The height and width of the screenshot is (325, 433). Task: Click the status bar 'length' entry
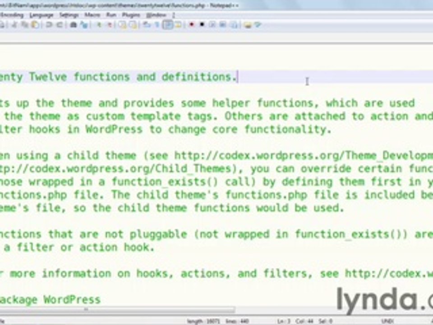click(x=203, y=321)
